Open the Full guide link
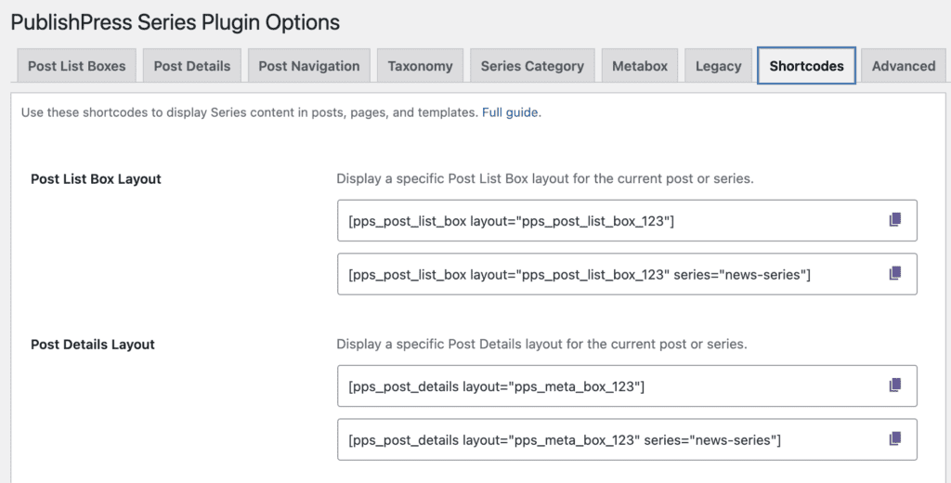Viewport: 951px width, 483px height. (510, 112)
